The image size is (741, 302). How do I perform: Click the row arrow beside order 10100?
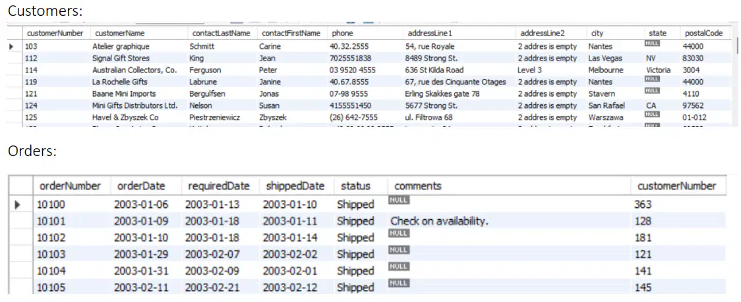coord(18,205)
